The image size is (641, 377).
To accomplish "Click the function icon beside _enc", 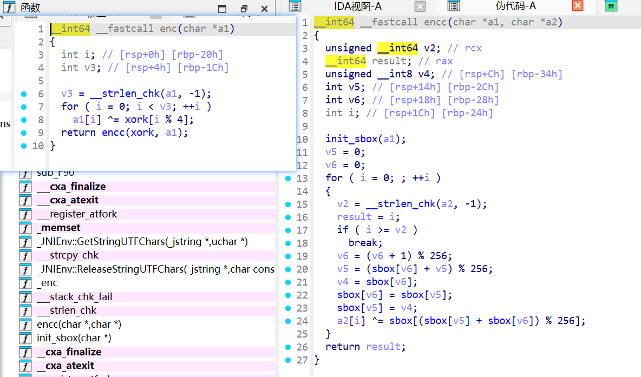I will [25, 283].
